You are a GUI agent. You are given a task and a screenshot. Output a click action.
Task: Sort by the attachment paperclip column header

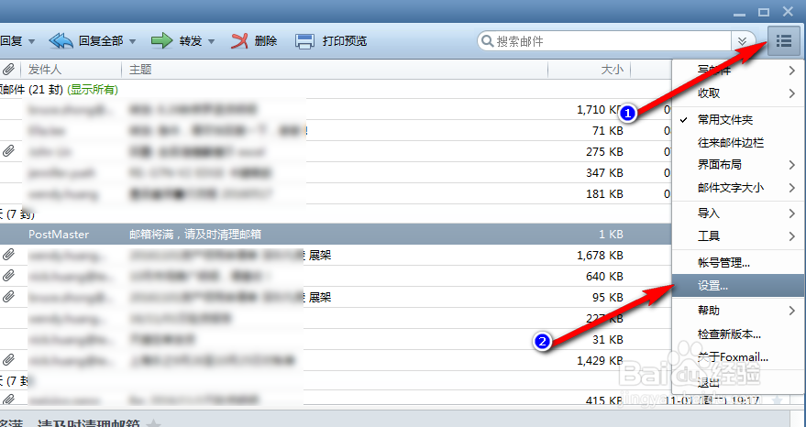pyautogui.click(x=8, y=69)
